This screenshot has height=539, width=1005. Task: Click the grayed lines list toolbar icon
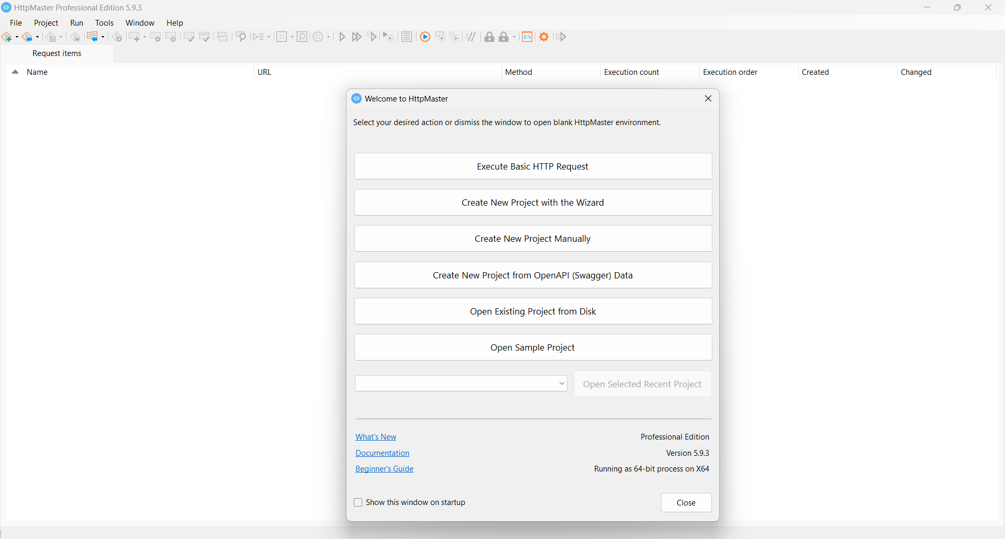(x=407, y=37)
